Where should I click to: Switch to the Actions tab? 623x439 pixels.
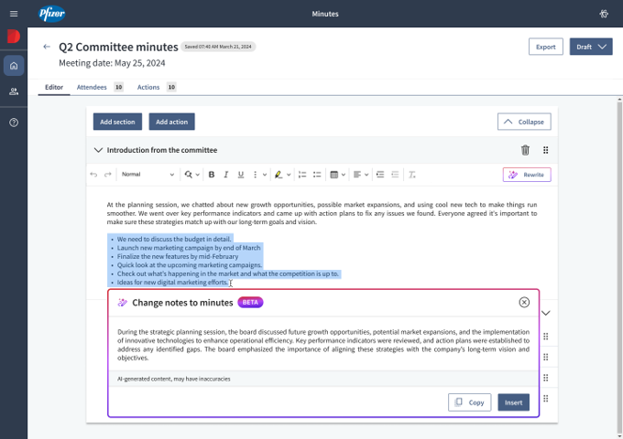[x=148, y=87]
